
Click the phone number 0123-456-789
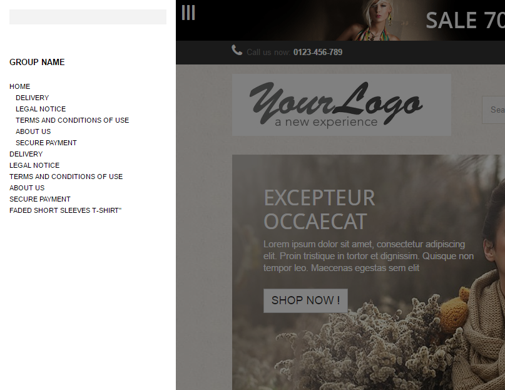pos(317,52)
